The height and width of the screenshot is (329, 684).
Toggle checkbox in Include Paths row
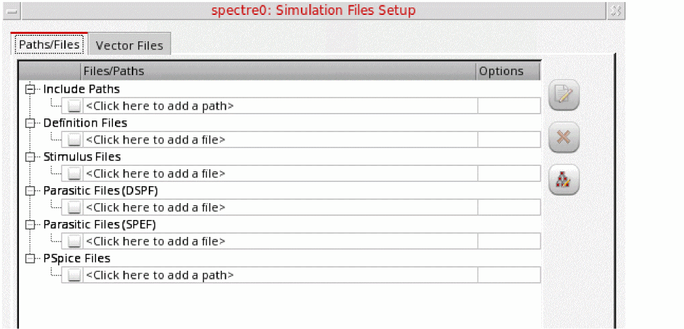[74, 106]
